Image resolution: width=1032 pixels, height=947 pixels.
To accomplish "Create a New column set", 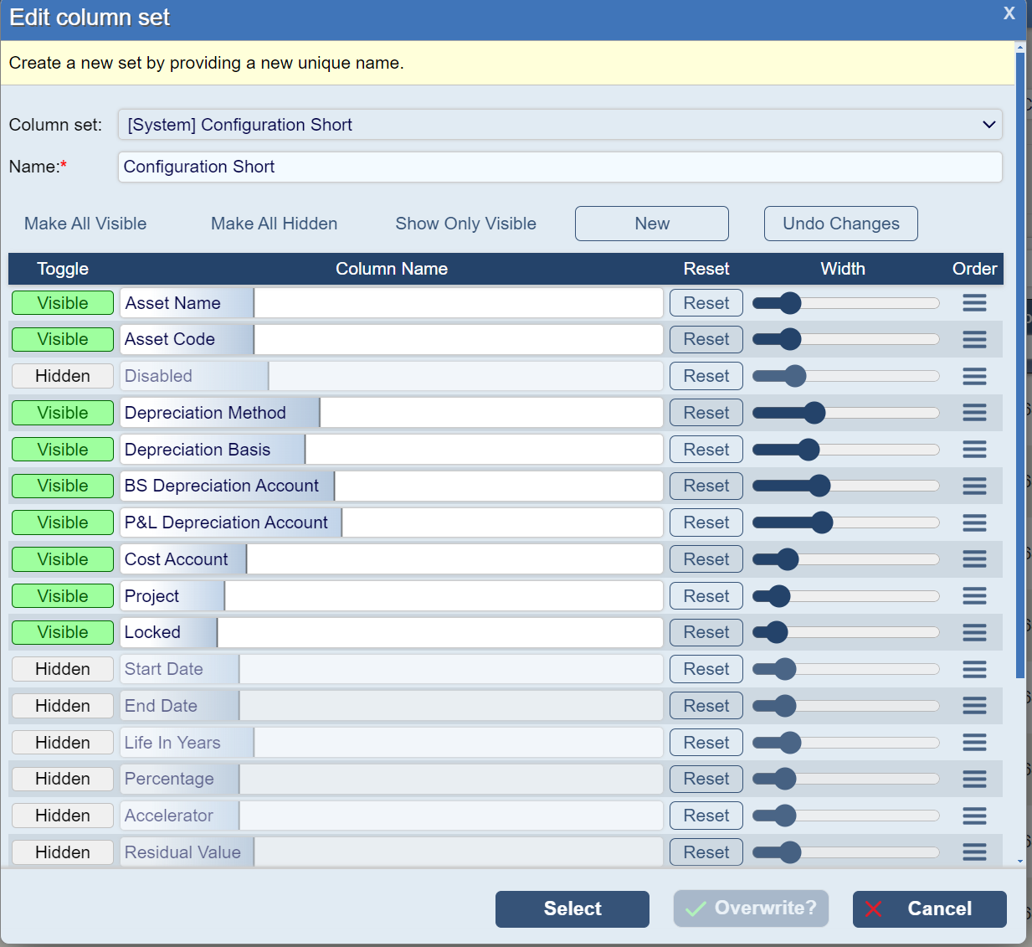I will [x=651, y=224].
